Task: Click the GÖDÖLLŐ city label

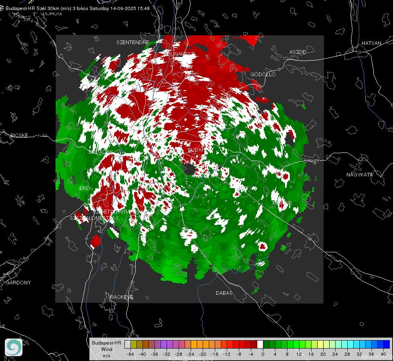Action: 263,74
